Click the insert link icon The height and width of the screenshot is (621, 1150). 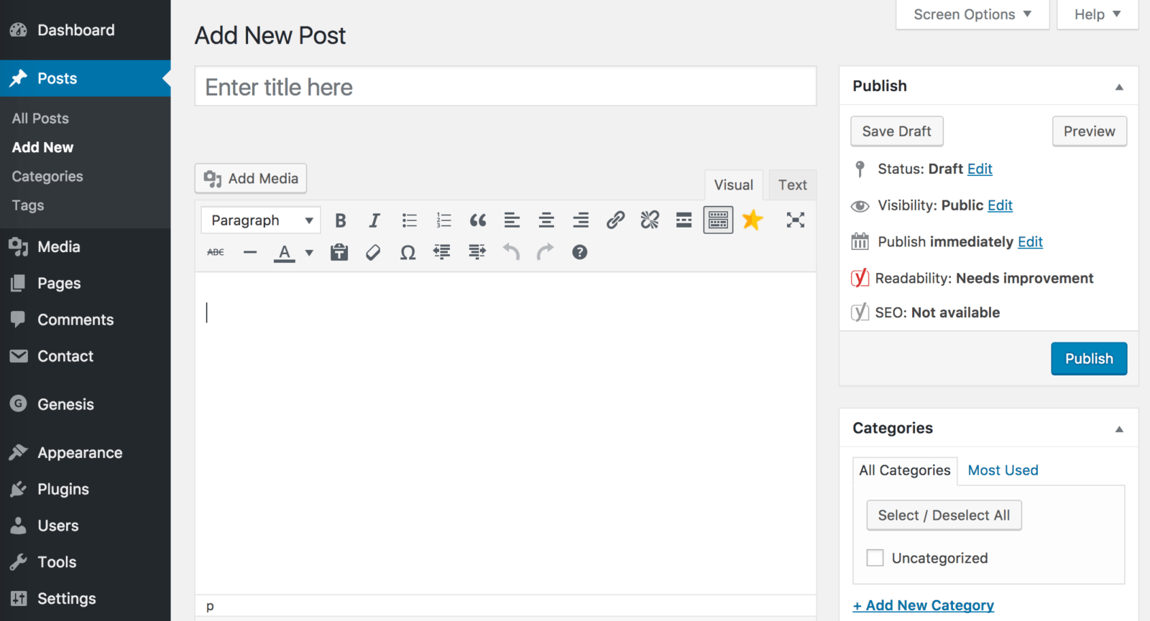[615, 220]
